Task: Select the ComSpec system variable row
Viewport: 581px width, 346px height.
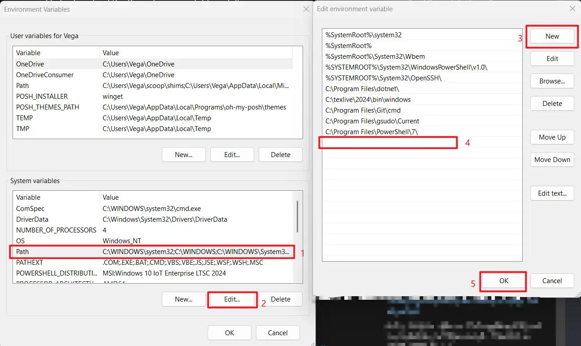Action: click(x=90, y=208)
